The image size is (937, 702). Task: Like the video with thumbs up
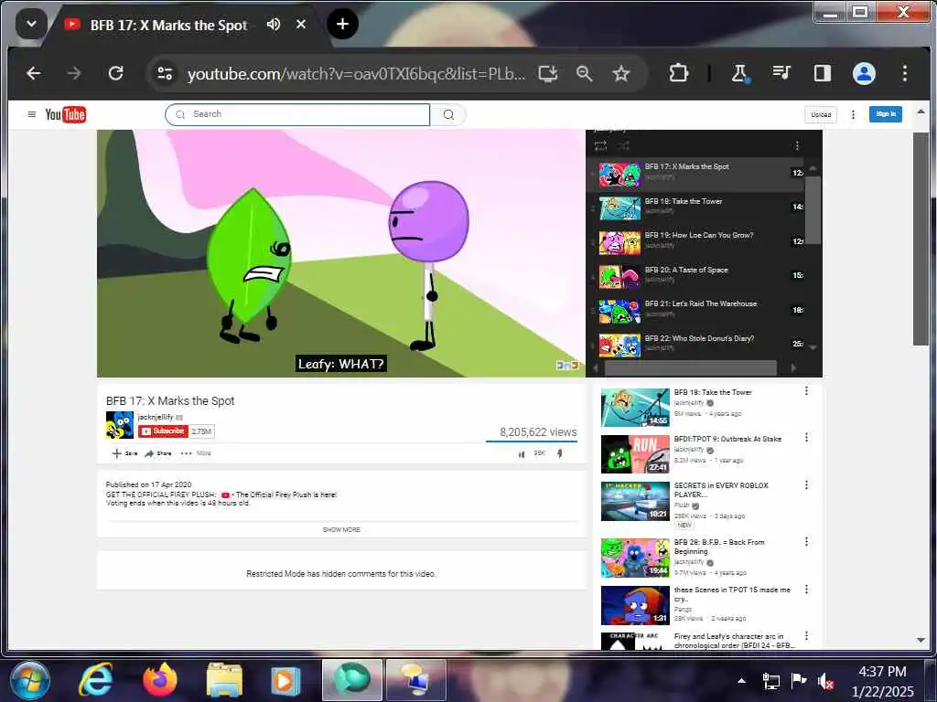[x=521, y=454]
